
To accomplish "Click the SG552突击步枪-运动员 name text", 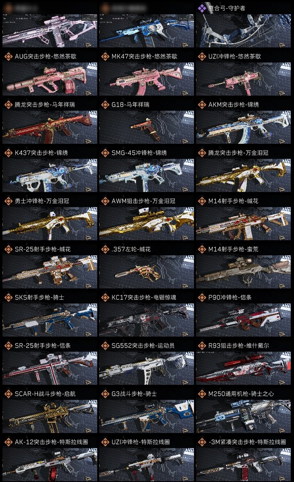I will coord(143,346).
